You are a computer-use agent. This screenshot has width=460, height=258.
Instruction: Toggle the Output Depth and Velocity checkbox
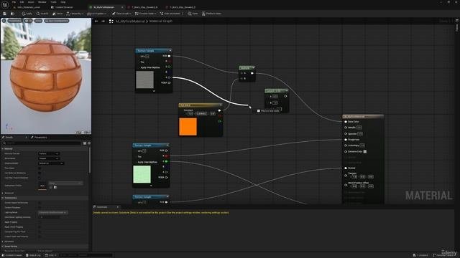[x=40, y=236]
